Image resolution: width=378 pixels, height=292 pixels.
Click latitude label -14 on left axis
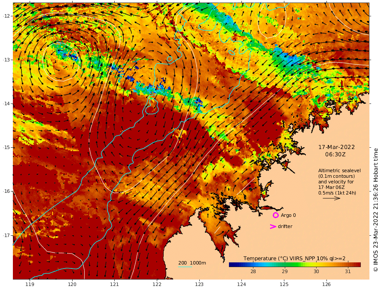6,103
